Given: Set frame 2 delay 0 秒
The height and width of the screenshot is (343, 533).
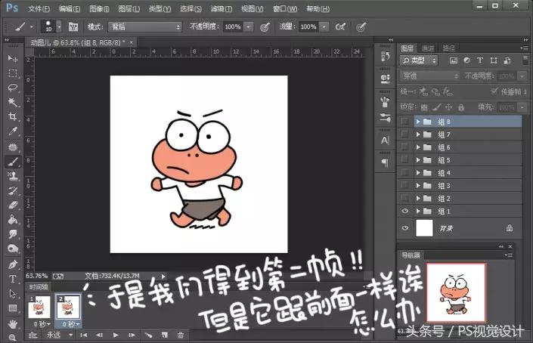Looking at the screenshot, I should click(x=70, y=324).
